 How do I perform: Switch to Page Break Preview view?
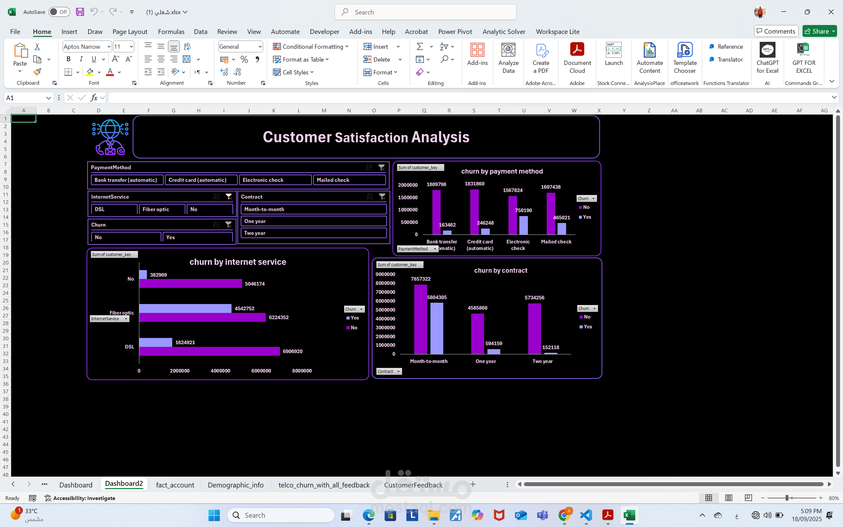(748, 498)
